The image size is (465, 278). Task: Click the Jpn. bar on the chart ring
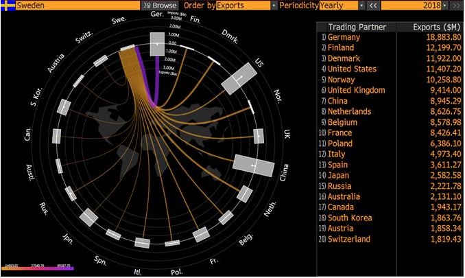tap(88, 218)
